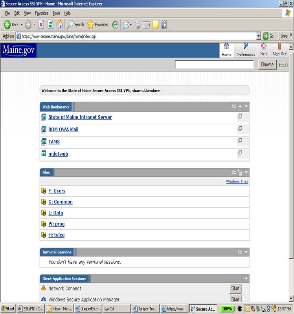Open the Mail button dropdown arrow

coord(131,25)
